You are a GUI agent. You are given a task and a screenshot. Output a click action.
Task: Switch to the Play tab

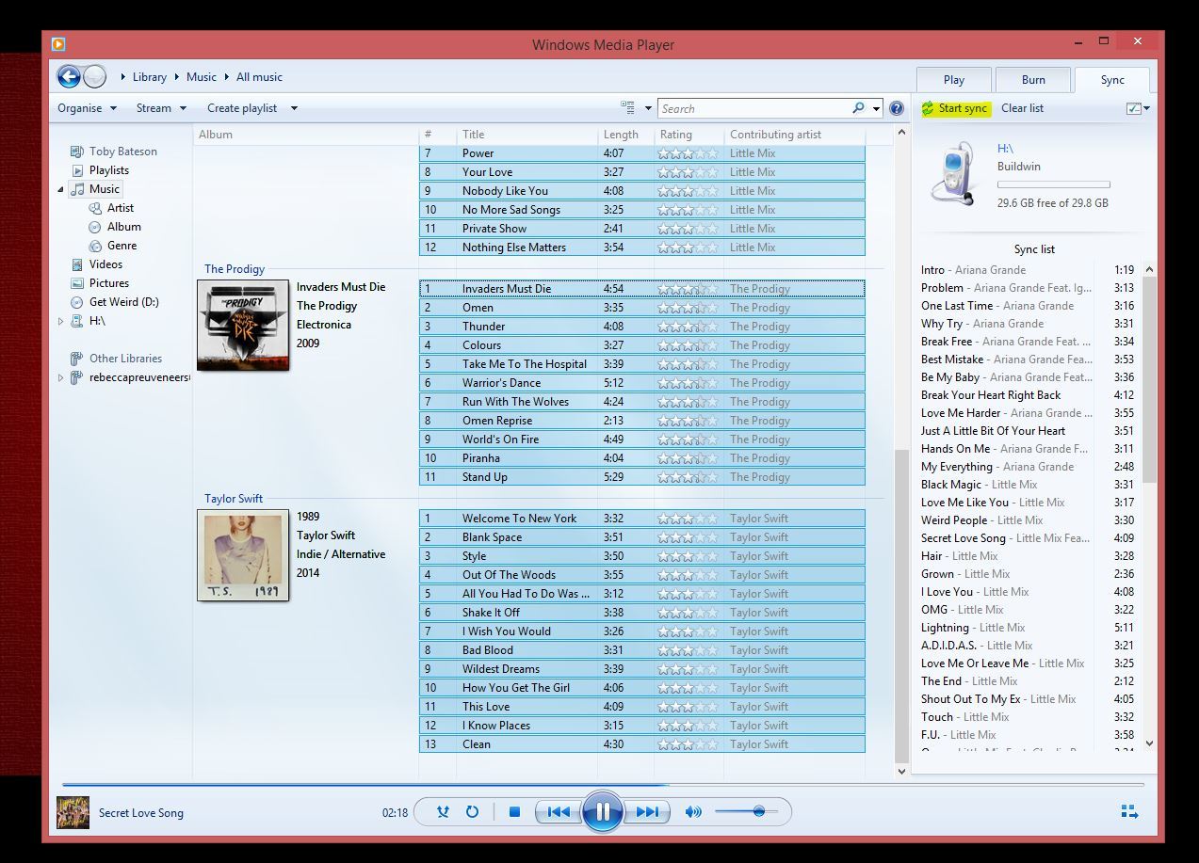954,80
